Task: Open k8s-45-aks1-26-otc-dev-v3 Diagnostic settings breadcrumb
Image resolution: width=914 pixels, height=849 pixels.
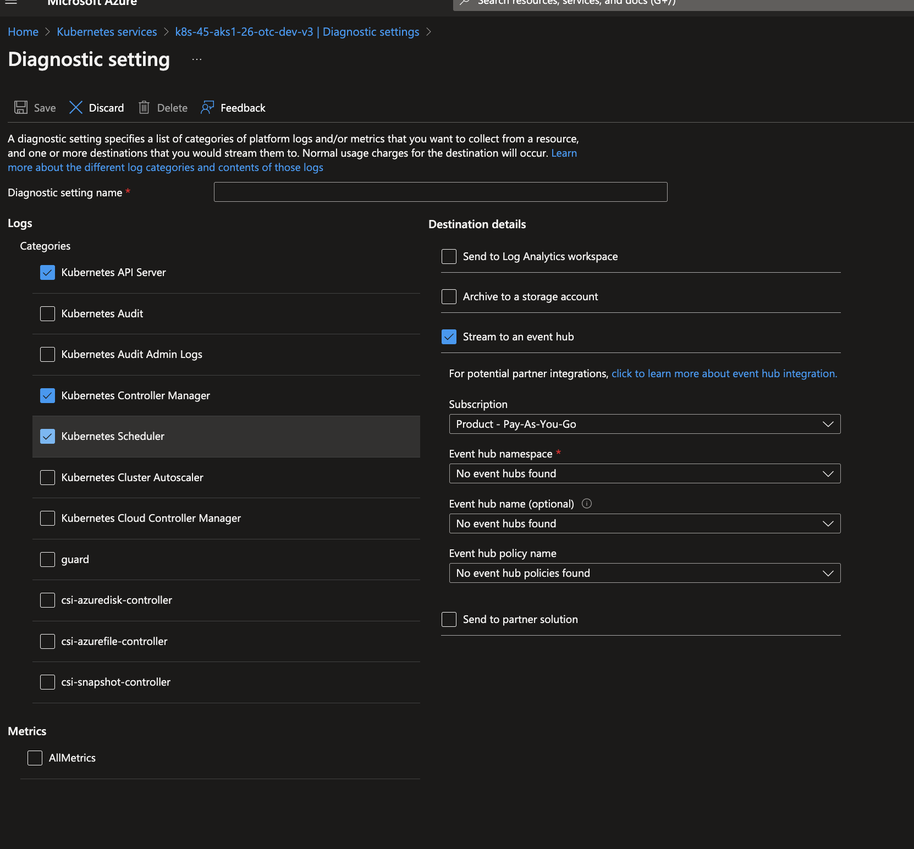Action: (297, 32)
